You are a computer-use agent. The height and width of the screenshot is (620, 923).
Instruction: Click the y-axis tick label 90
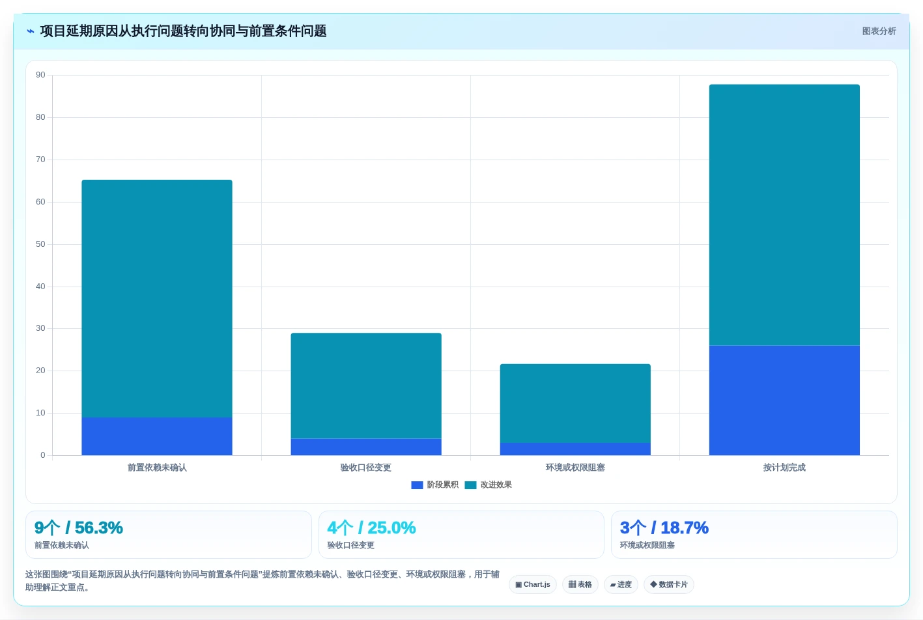point(40,75)
